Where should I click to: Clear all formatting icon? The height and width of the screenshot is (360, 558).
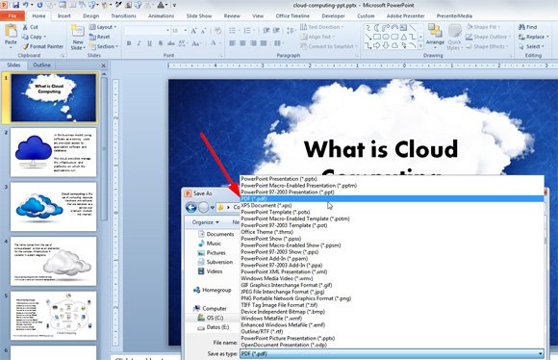pyautogui.click(x=218, y=31)
